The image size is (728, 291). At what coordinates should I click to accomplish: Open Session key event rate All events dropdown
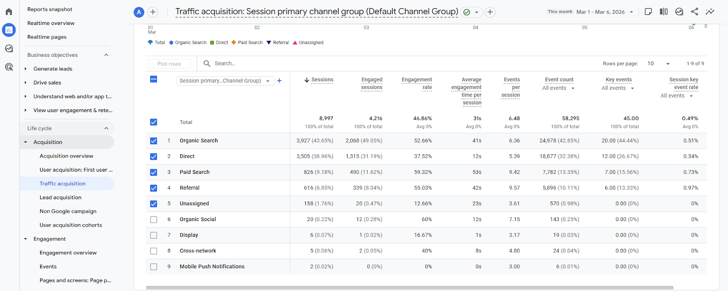(677, 96)
